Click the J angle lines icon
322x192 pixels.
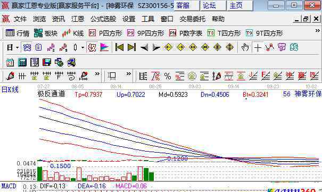pyautogui.click(x=253, y=76)
